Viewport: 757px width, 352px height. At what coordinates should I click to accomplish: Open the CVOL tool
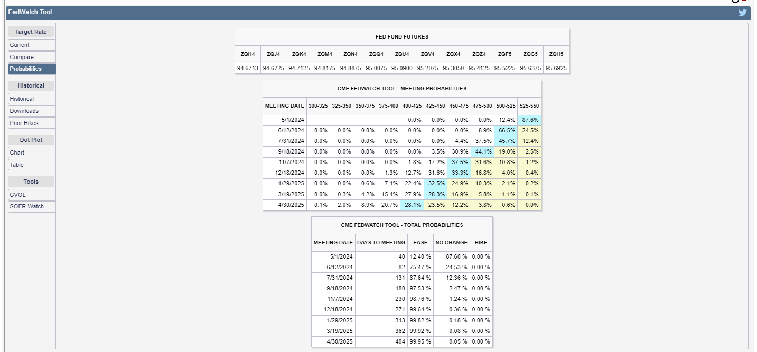pyautogui.click(x=32, y=195)
